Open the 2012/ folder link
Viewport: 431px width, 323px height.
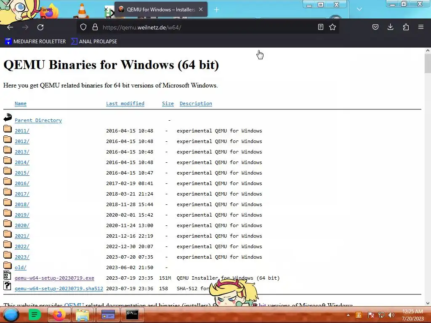pyautogui.click(x=22, y=141)
